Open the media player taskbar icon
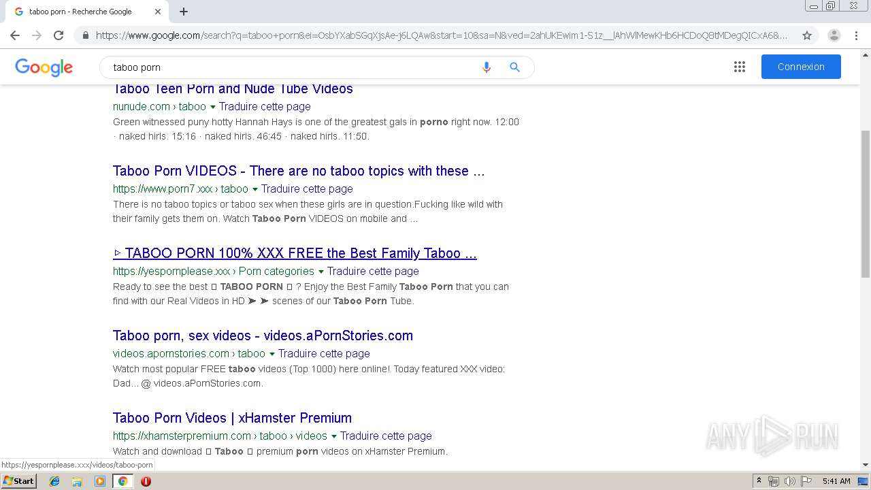Screen dimensions: 871x490 [100, 481]
